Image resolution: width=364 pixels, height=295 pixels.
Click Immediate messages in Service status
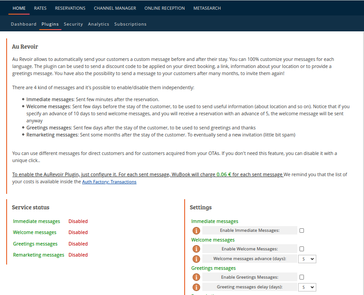(37, 221)
